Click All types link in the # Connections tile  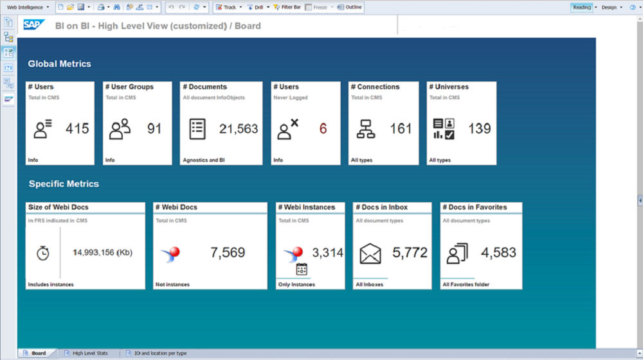(x=361, y=160)
